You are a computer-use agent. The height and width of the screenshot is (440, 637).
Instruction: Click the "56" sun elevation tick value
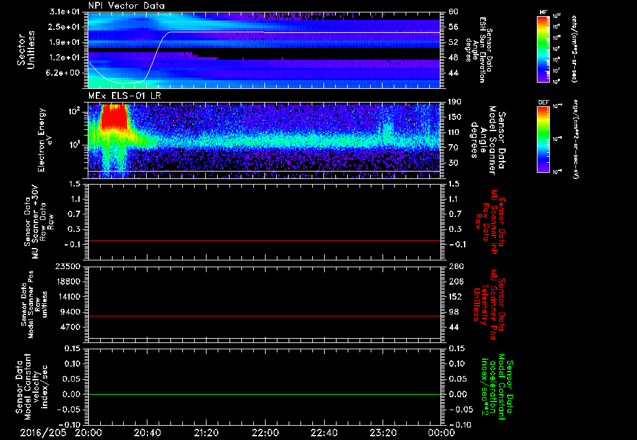453,27
